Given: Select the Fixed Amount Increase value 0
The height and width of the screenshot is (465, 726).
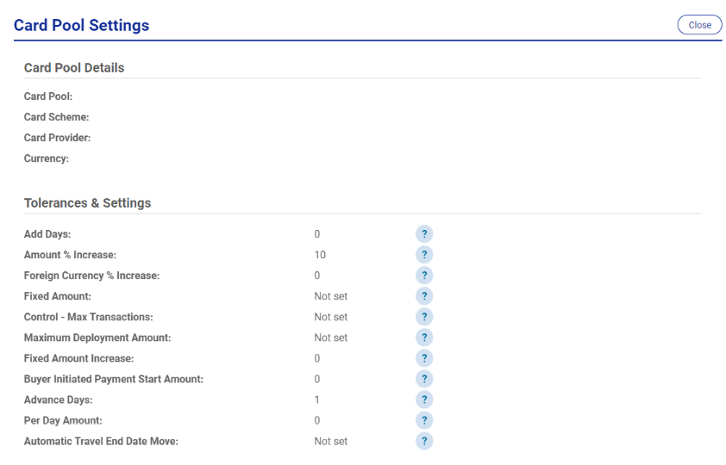Looking at the screenshot, I should 317,358.
